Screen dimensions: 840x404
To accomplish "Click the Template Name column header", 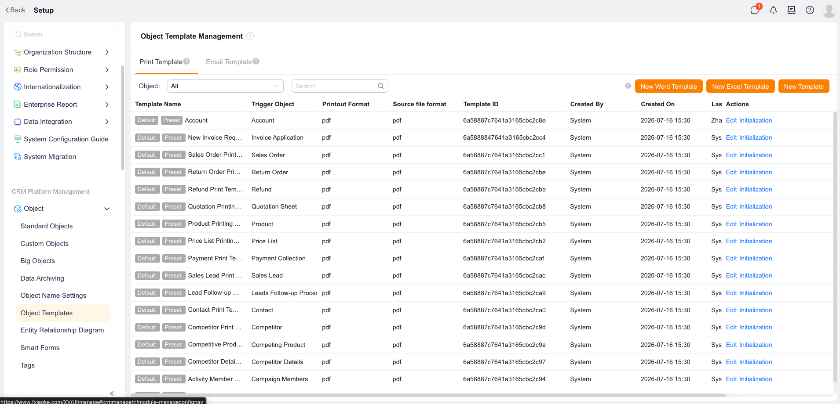I will point(158,104).
